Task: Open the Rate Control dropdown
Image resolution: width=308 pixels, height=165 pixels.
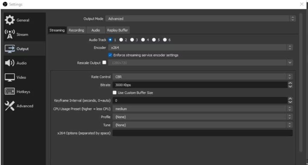Action: (203, 77)
